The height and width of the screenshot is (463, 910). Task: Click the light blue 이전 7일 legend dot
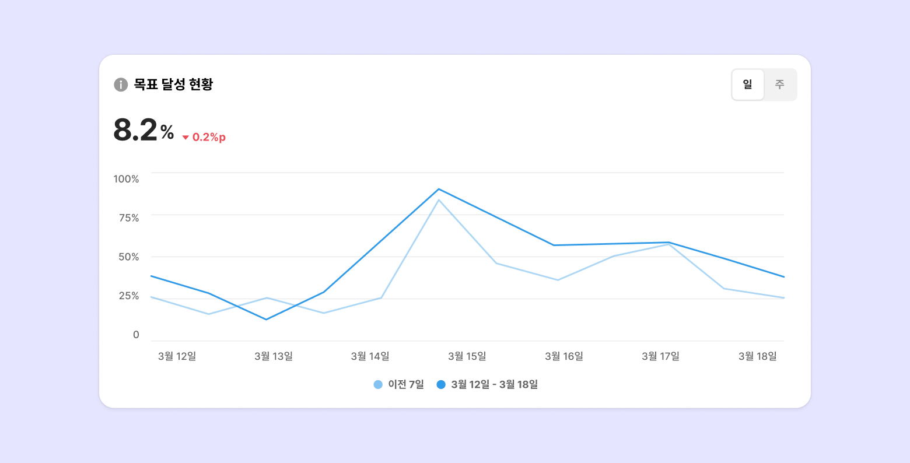point(378,384)
